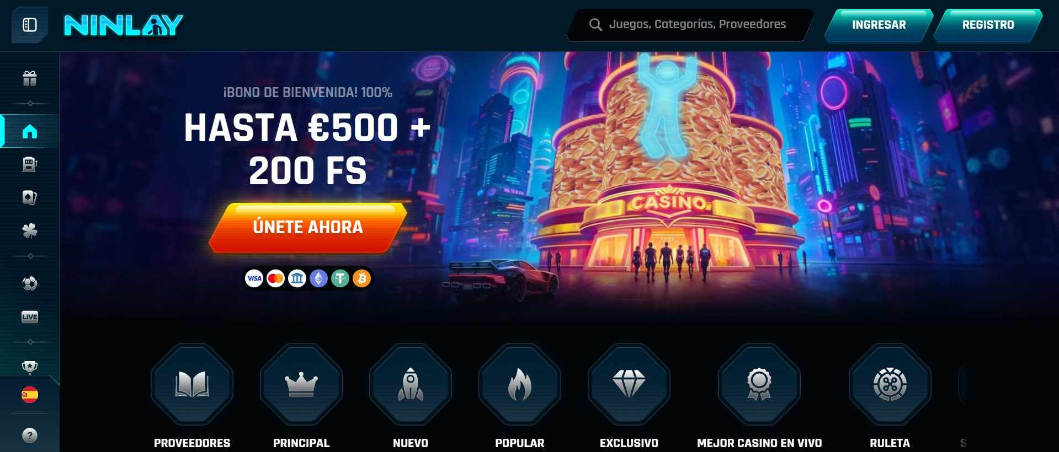This screenshot has height=452, width=1059.
Task: Toggle the sidebar collapse panel icon
Action: [30, 25]
